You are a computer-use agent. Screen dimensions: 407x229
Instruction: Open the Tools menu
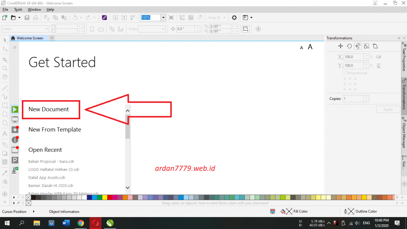point(18,10)
